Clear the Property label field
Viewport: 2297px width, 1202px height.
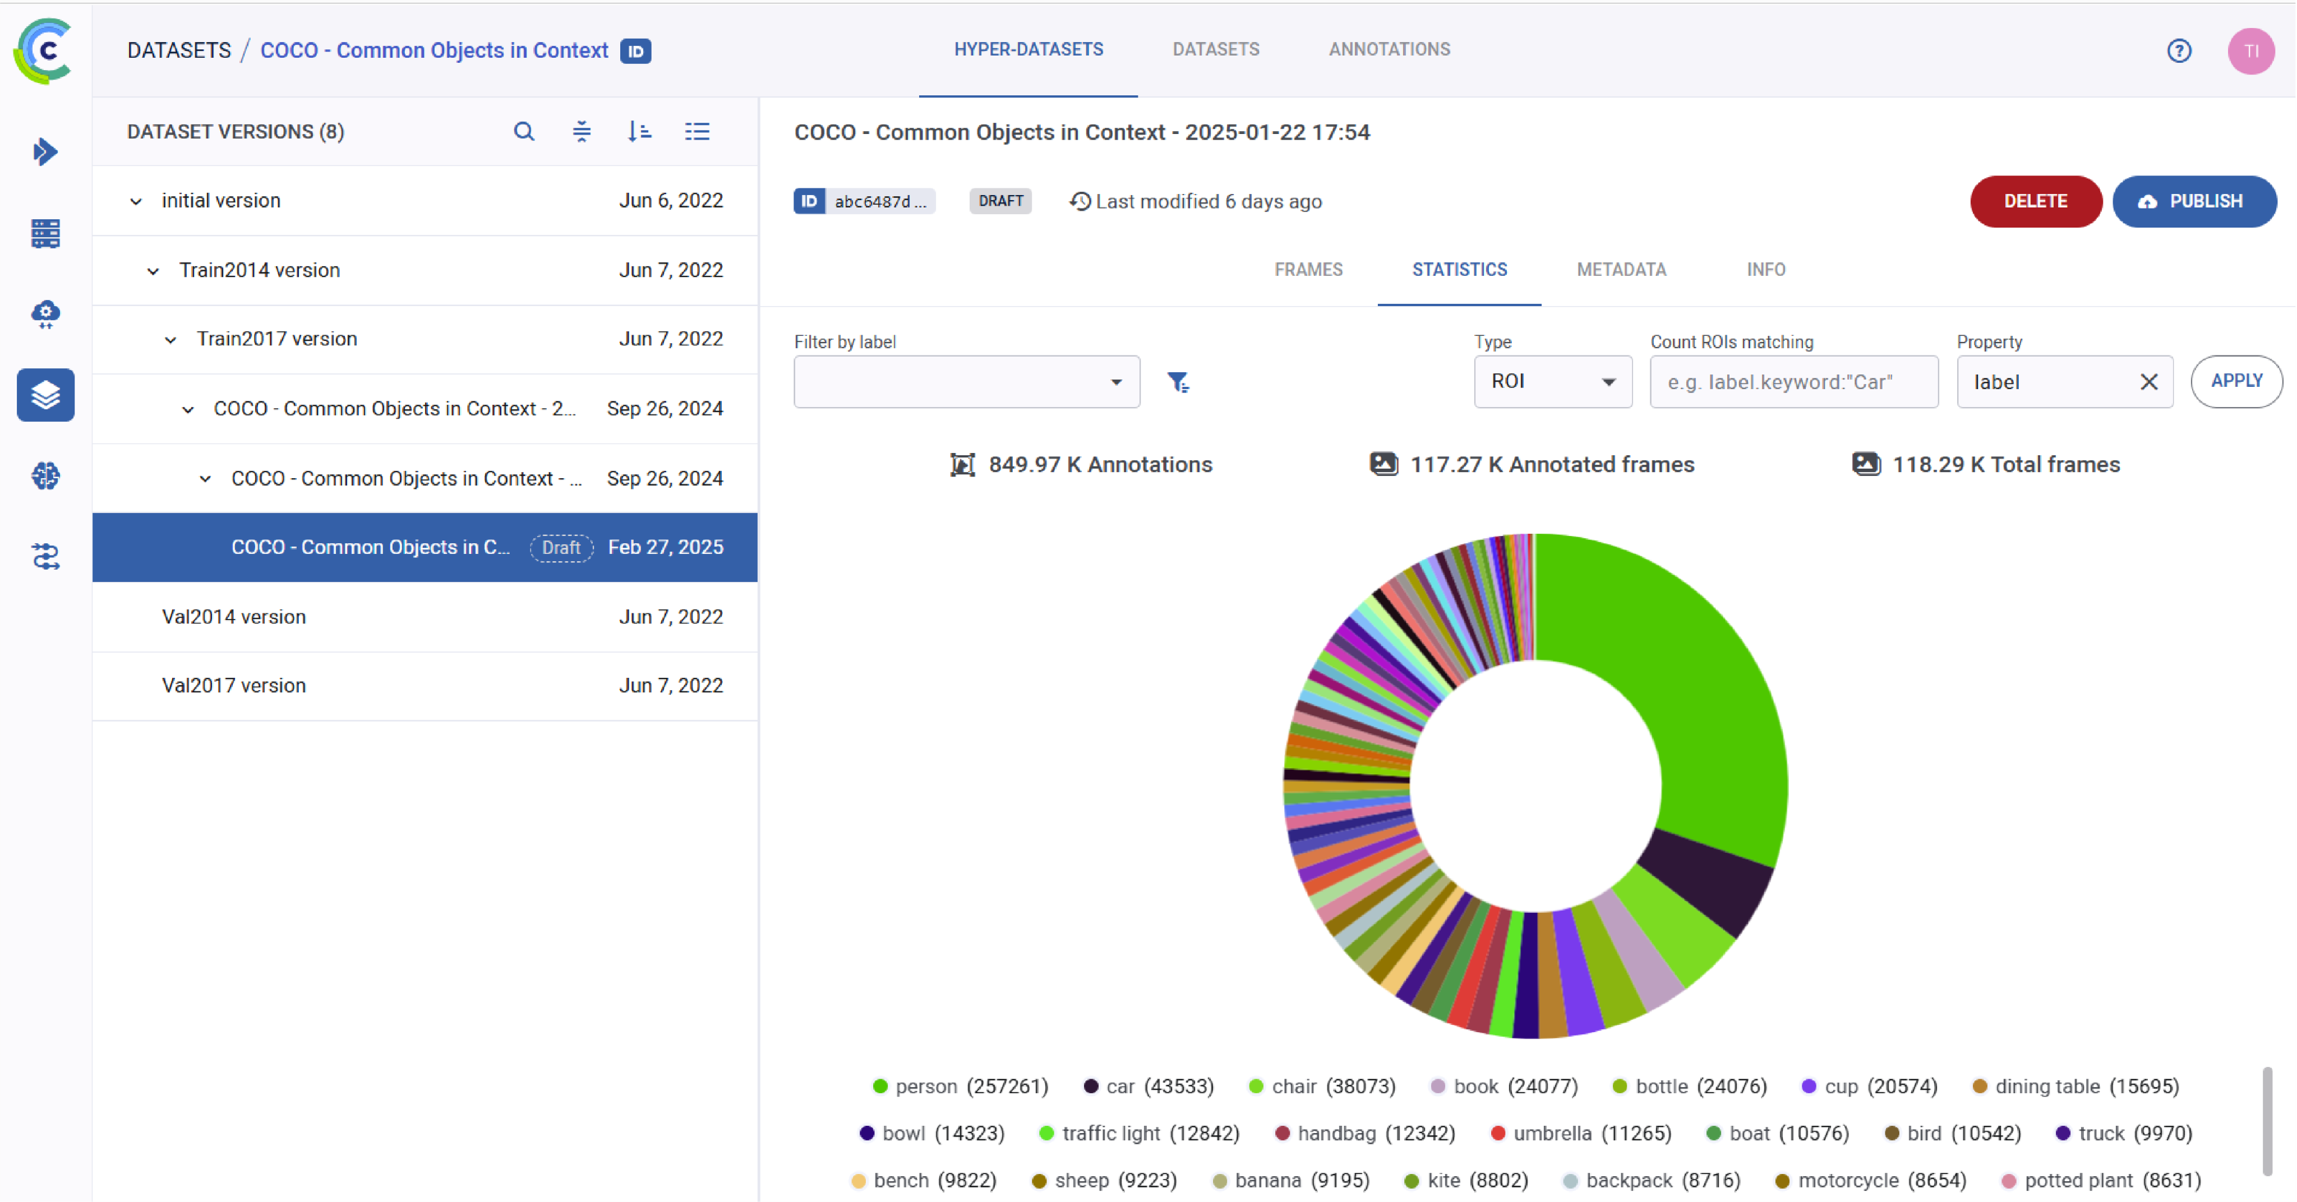(2148, 382)
